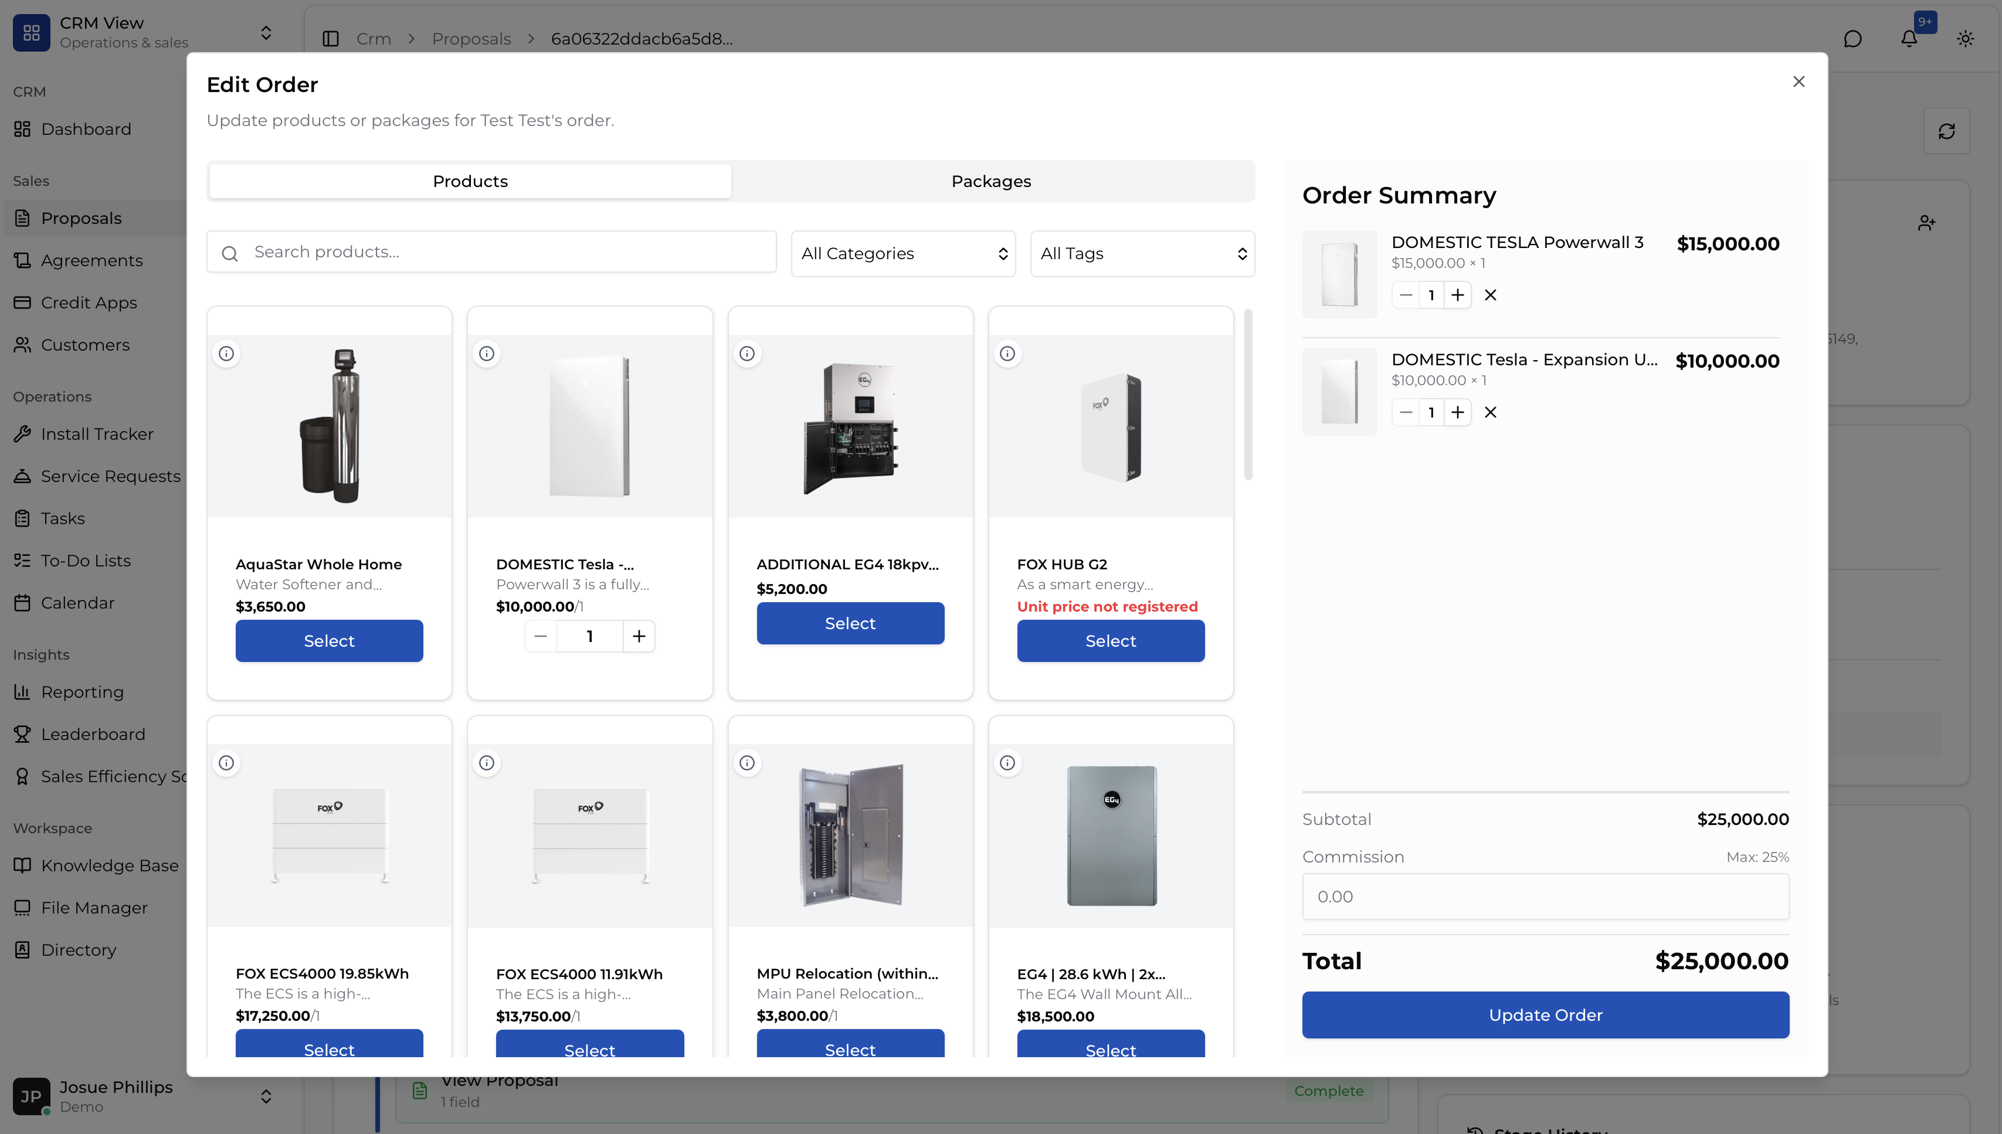
Task: Increase Expansion Unit quantity in Order Summary
Action: (x=1458, y=412)
